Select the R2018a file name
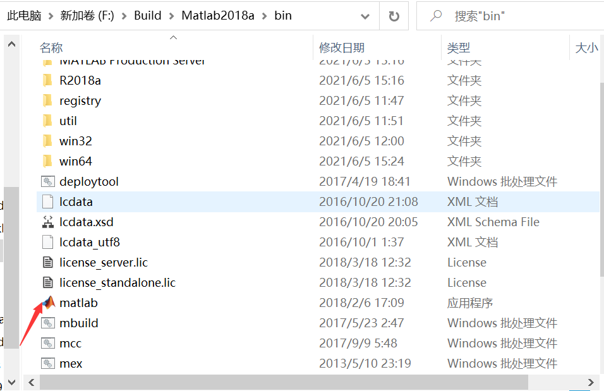 (80, 80)
